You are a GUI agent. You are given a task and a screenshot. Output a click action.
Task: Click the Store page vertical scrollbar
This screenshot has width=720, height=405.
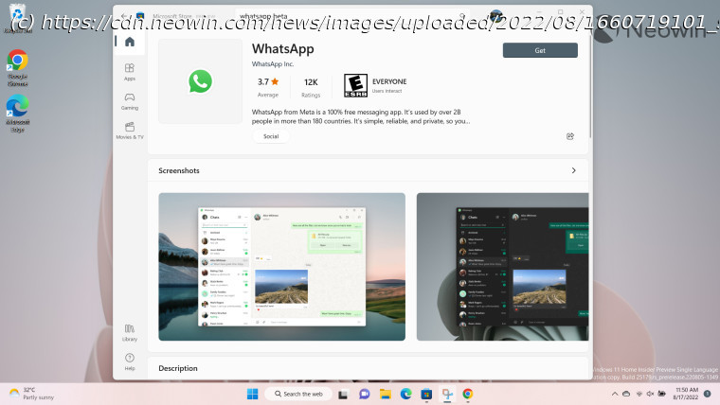coord(590,85)
